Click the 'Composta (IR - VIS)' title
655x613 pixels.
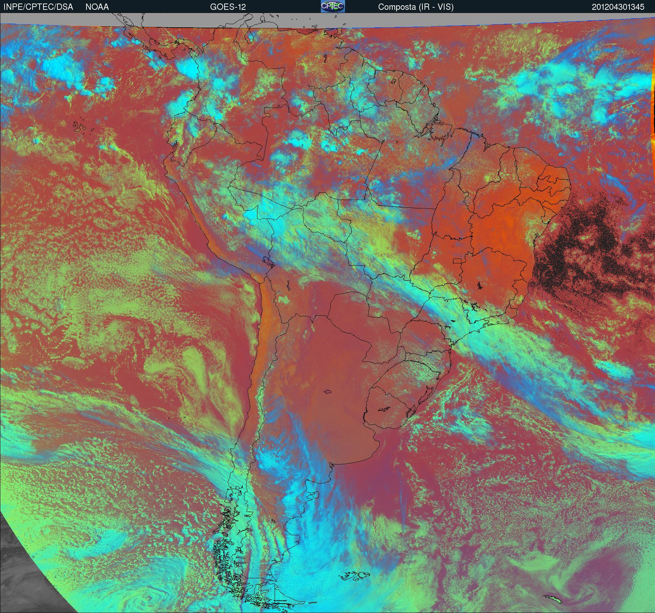(416, 7)
